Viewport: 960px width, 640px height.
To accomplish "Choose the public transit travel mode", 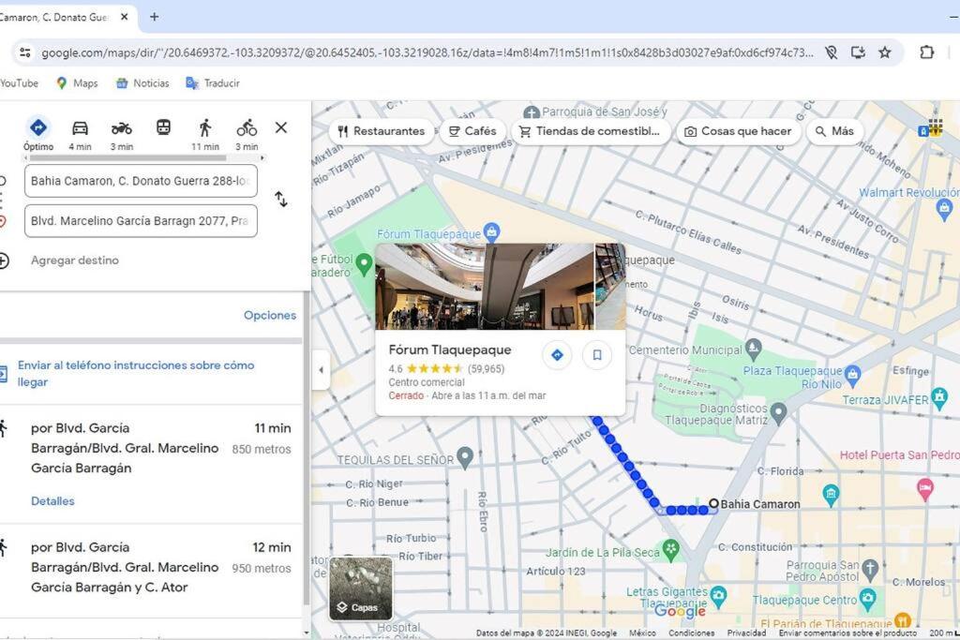I will pos(163,127).
